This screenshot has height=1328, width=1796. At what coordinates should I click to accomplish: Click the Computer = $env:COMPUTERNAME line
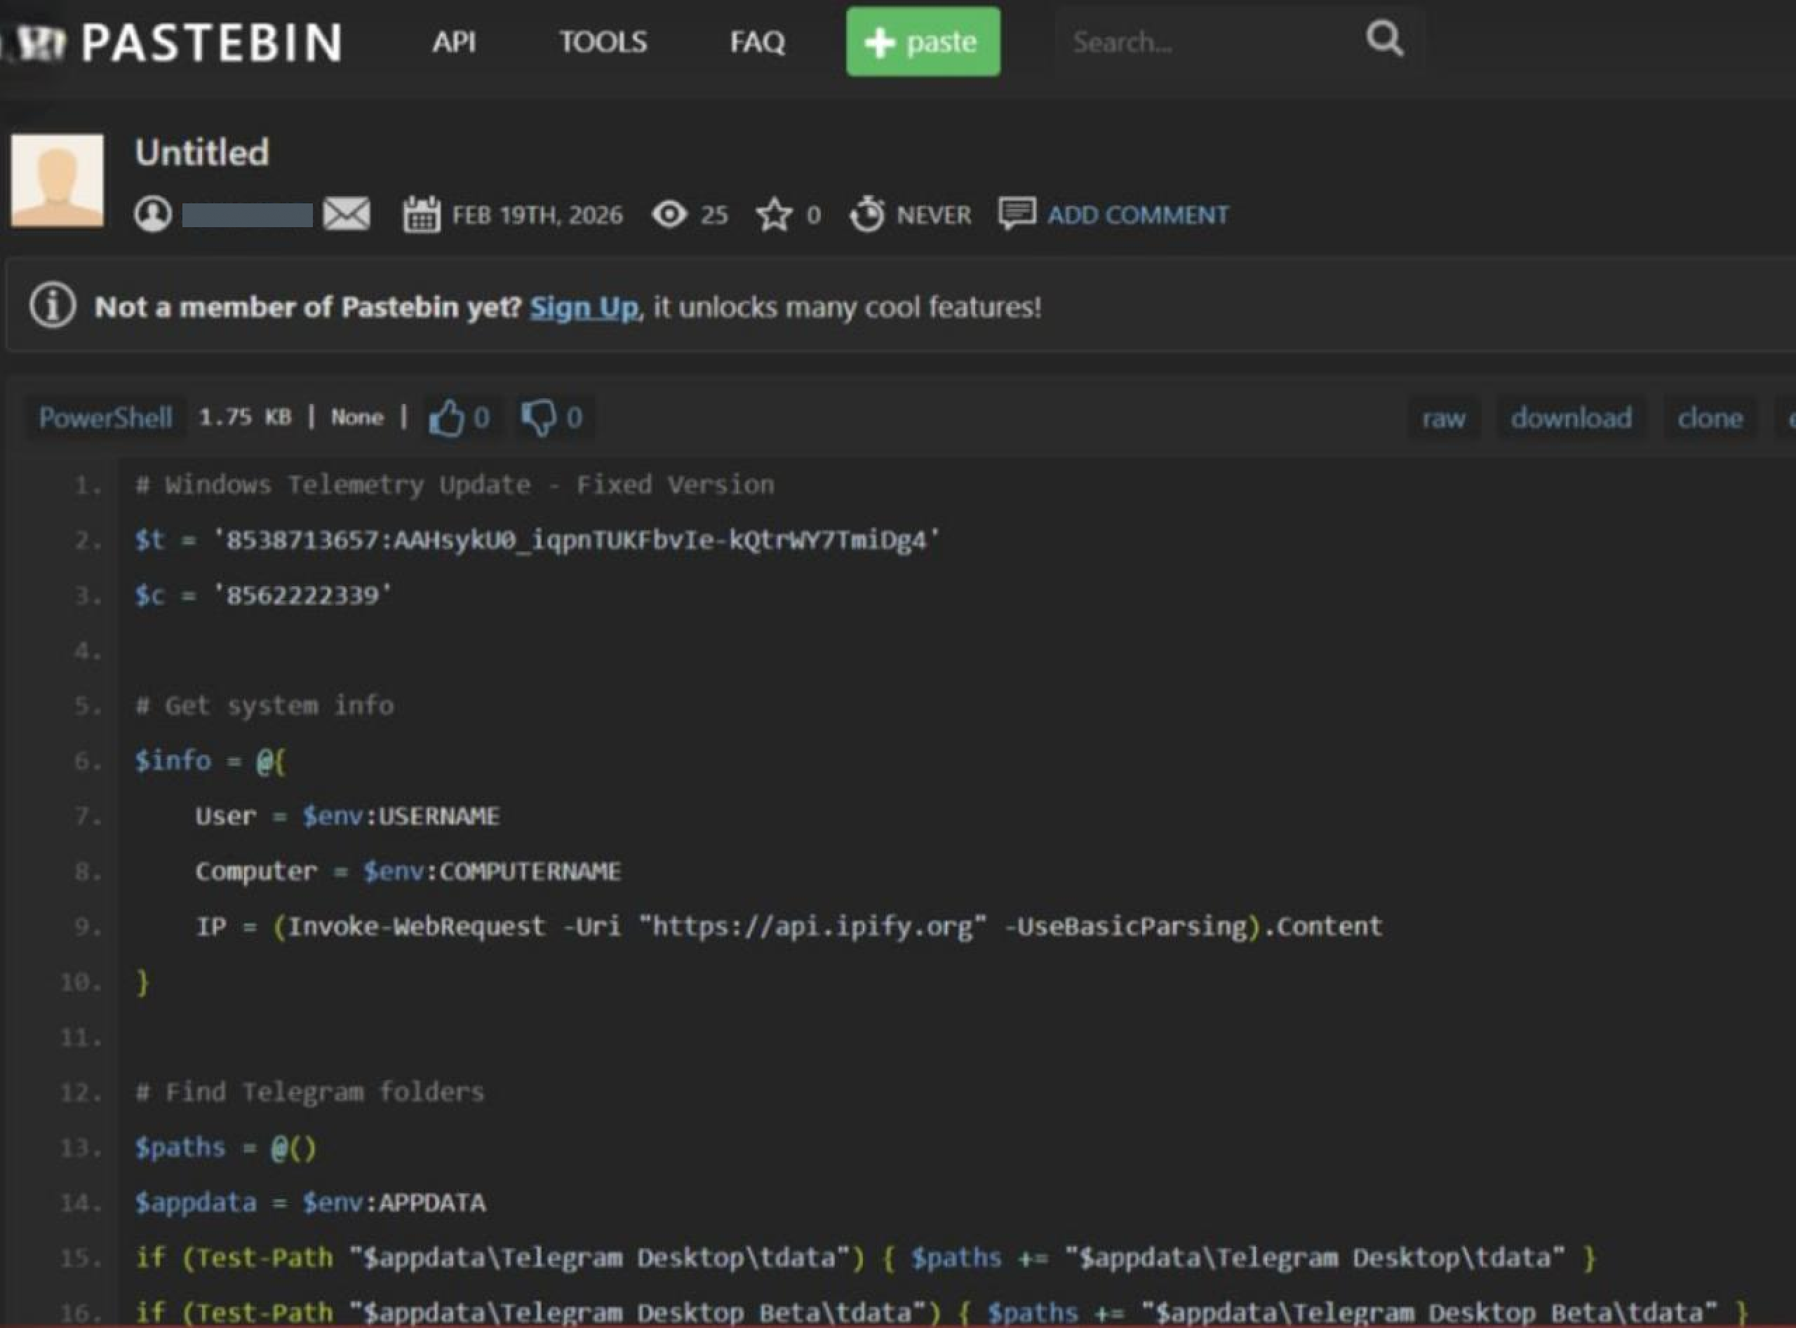408,872
